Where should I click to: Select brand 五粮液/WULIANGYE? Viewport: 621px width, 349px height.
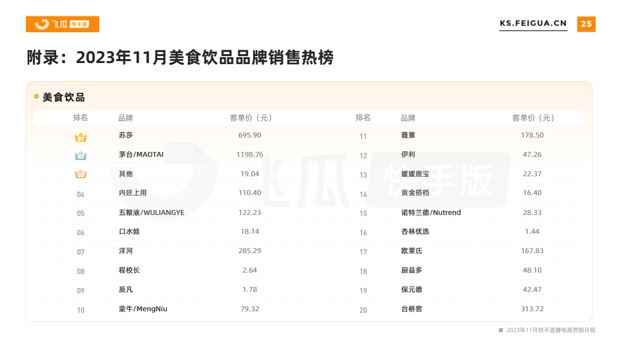point(152,212)
